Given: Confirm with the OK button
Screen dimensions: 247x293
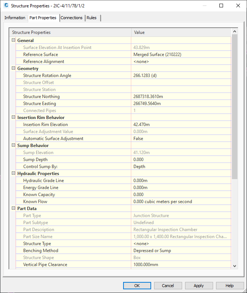Looking at the screenshot, I should [137, 286].
